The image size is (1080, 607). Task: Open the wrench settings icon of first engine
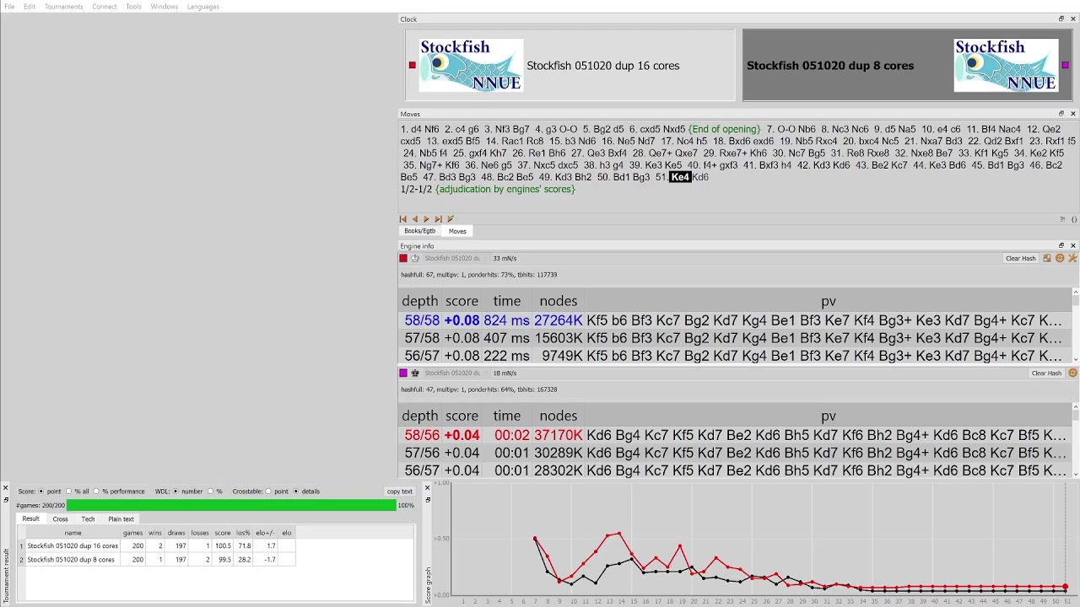tap(1073, 258)
